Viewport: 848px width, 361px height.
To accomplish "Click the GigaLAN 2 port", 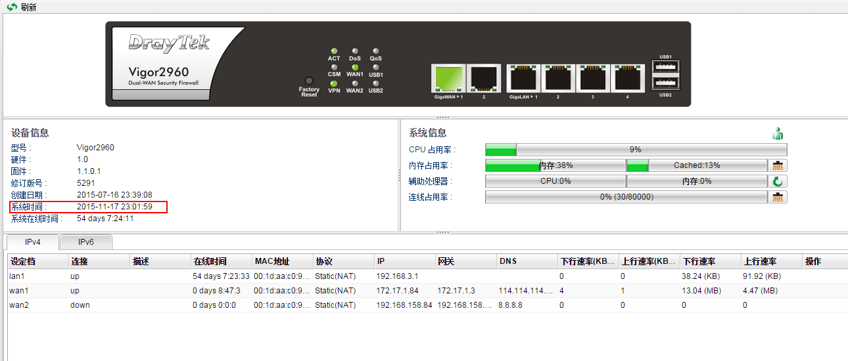I will click(558, 79).
